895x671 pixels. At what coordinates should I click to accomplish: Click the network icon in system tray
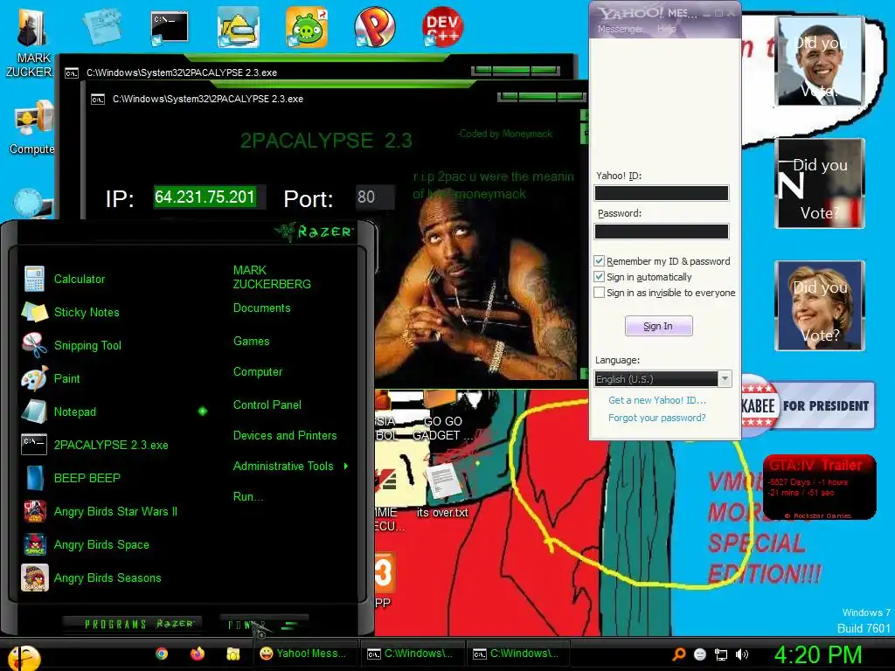coord(721,655)
